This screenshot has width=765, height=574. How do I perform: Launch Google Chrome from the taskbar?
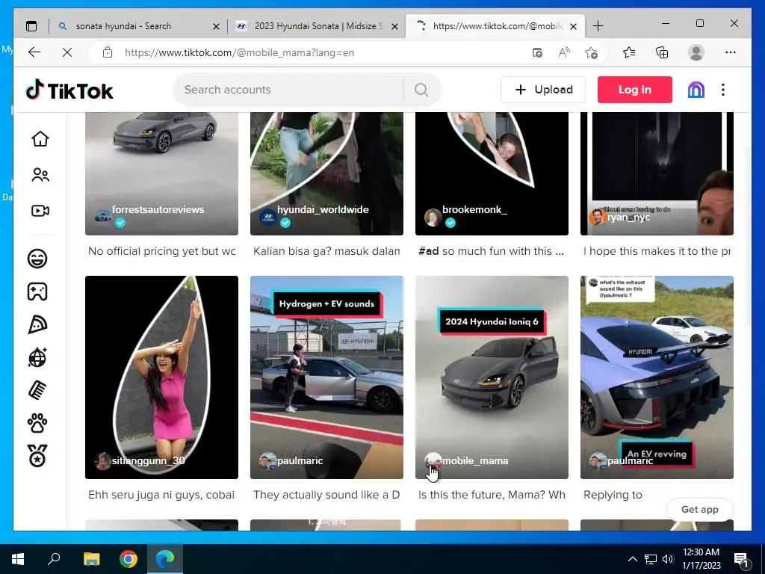click(128, 559)
